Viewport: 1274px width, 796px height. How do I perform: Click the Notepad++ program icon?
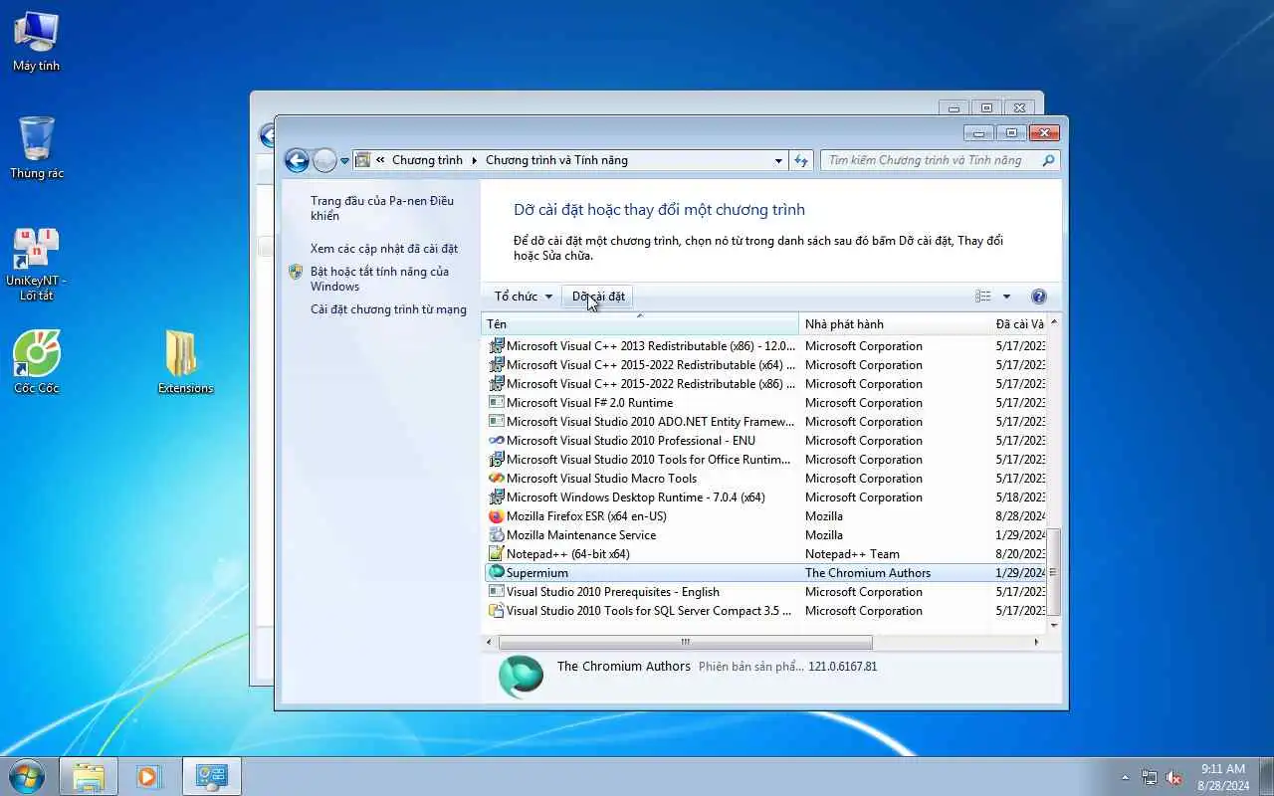(x=497, y=553)
